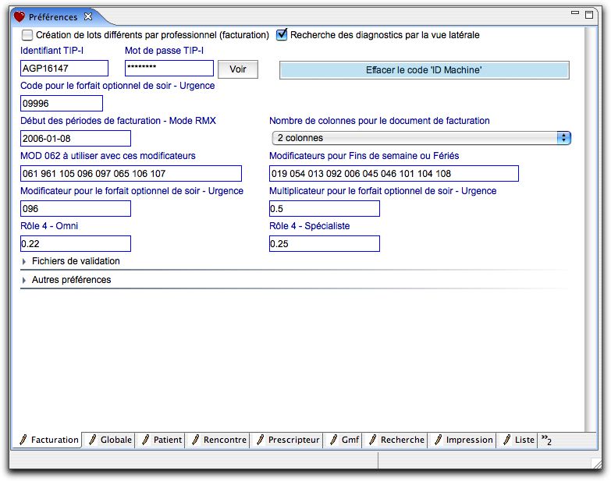This screenshot has width=611, height=481.
Task: Switch to the Patient tab
Action: pos(167,440)
